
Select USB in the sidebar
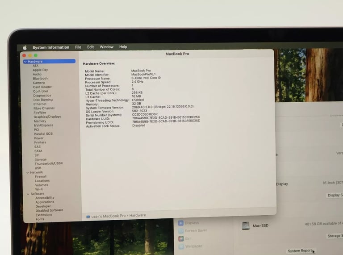point(38,168)
